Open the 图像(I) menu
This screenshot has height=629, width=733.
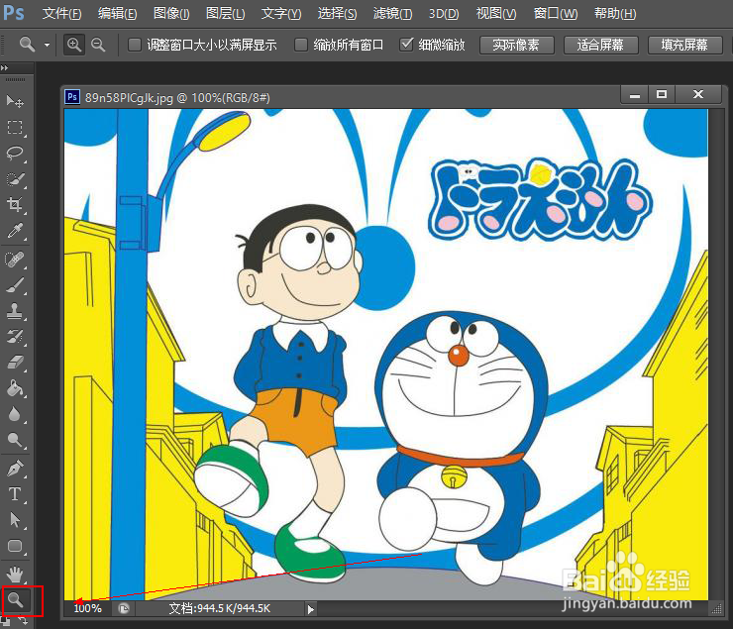171,13
